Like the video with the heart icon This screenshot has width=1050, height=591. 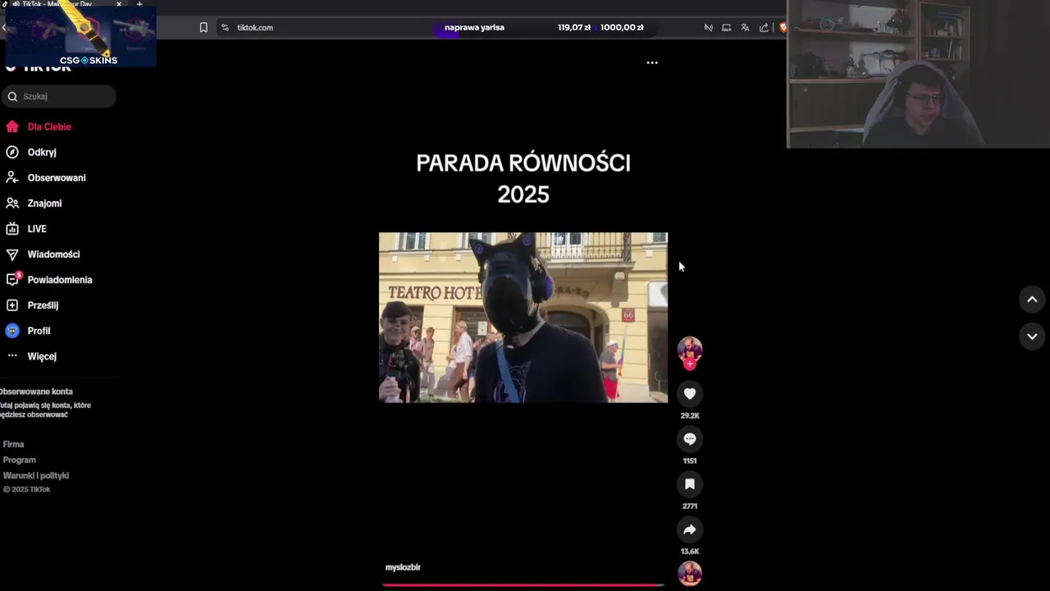click(x=690, y=394)
